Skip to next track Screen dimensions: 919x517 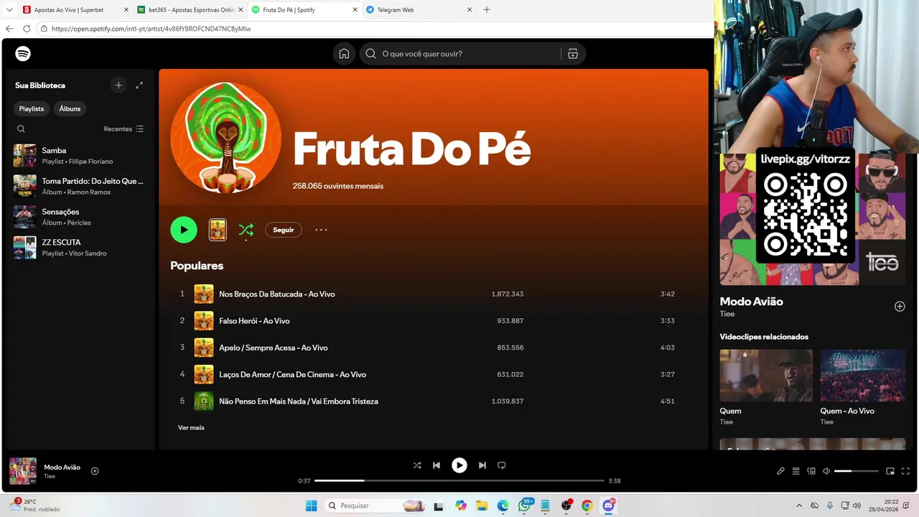(x=482, y=465)
